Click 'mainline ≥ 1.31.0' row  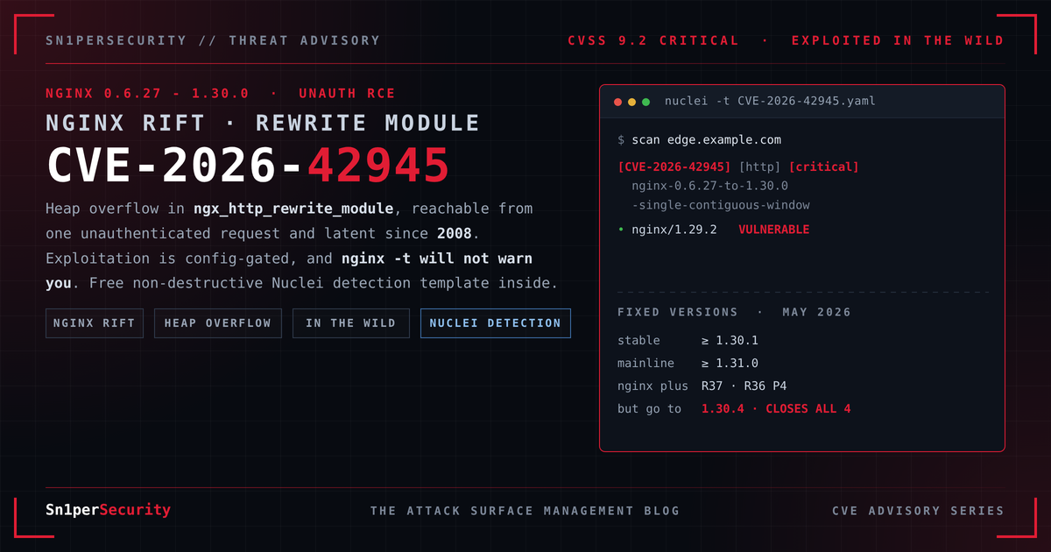[x=688, y=364]
